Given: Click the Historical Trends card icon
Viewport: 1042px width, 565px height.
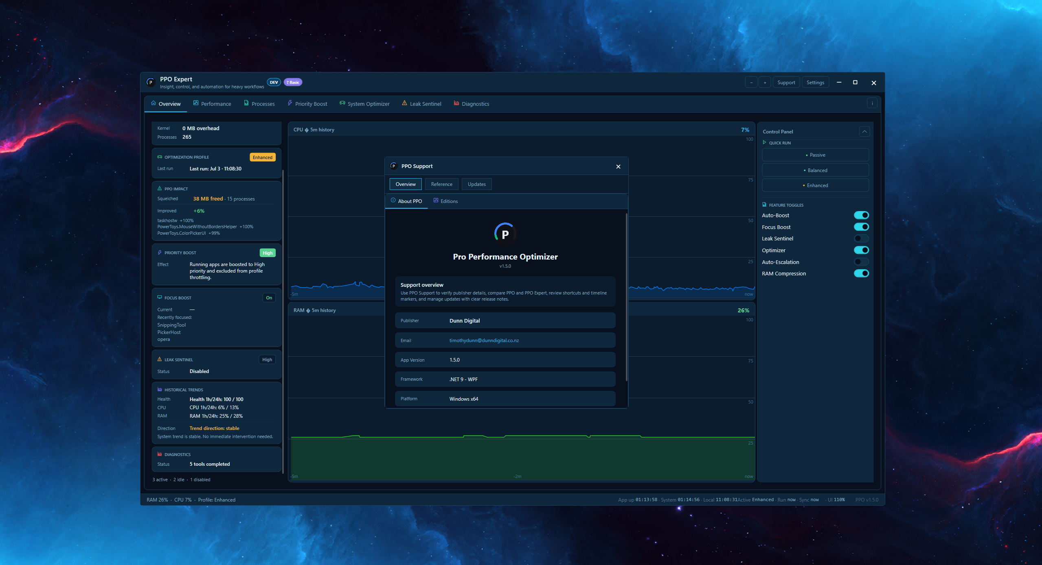Looking at the screenshot, I should click(x=160, y=389).
